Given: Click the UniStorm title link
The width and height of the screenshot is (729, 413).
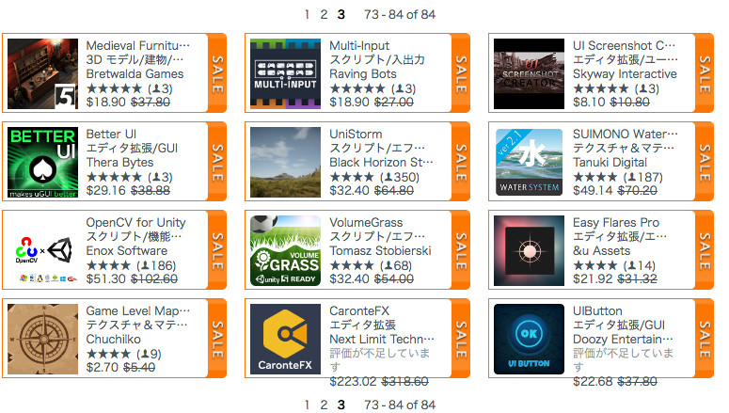Looking at the screenshot, I should pos(356,134).
